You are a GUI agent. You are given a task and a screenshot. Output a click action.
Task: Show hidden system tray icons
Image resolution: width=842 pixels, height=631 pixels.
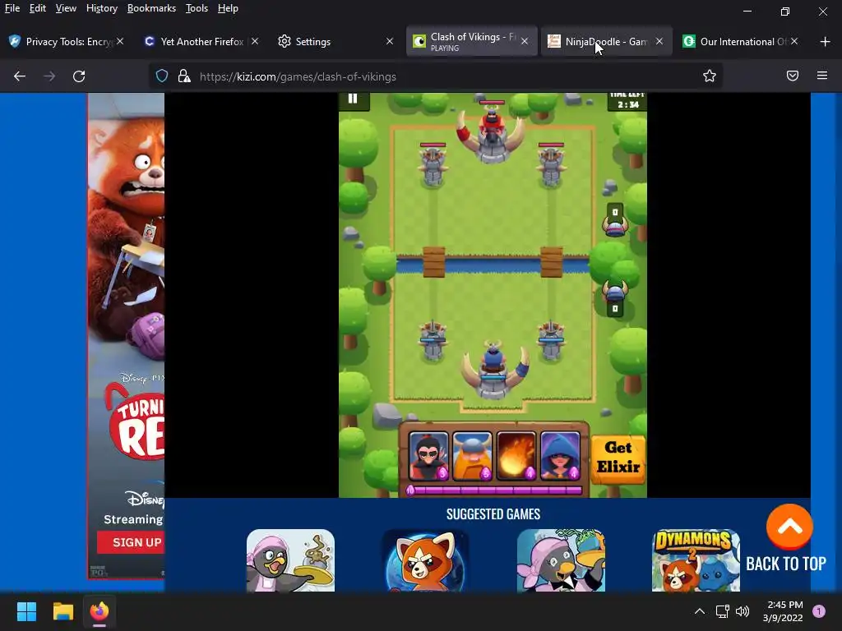pyautogui.click(x=699, y=611)
